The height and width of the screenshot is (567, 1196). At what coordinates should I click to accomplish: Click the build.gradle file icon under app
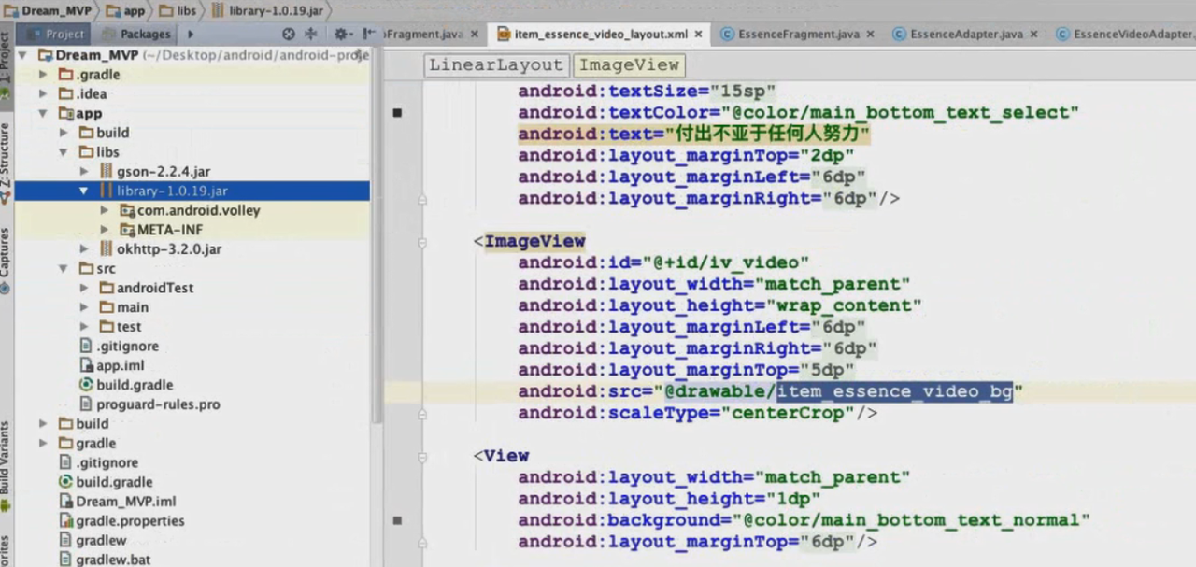coord(87,385)
